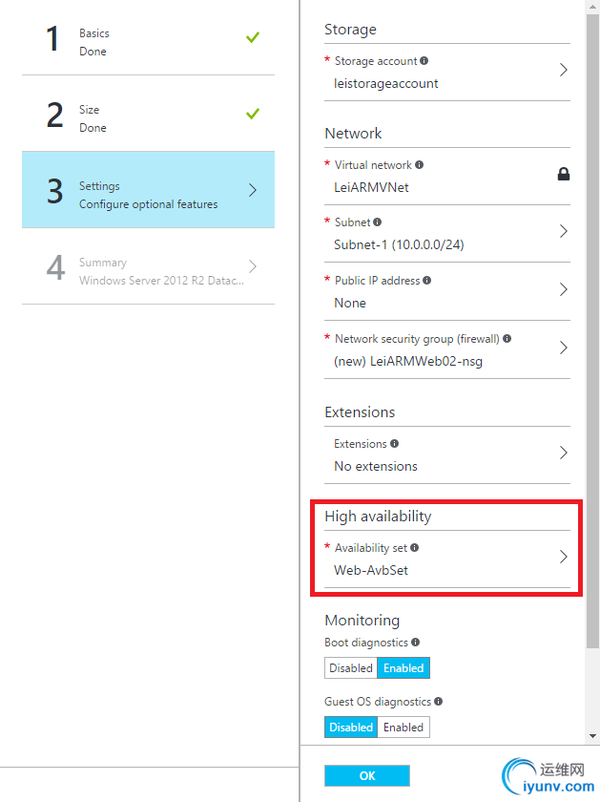Click the info icon beside Public IP address
Image resolution: width=600 pixels, height=802 pixels.
[x=426, y=281]
